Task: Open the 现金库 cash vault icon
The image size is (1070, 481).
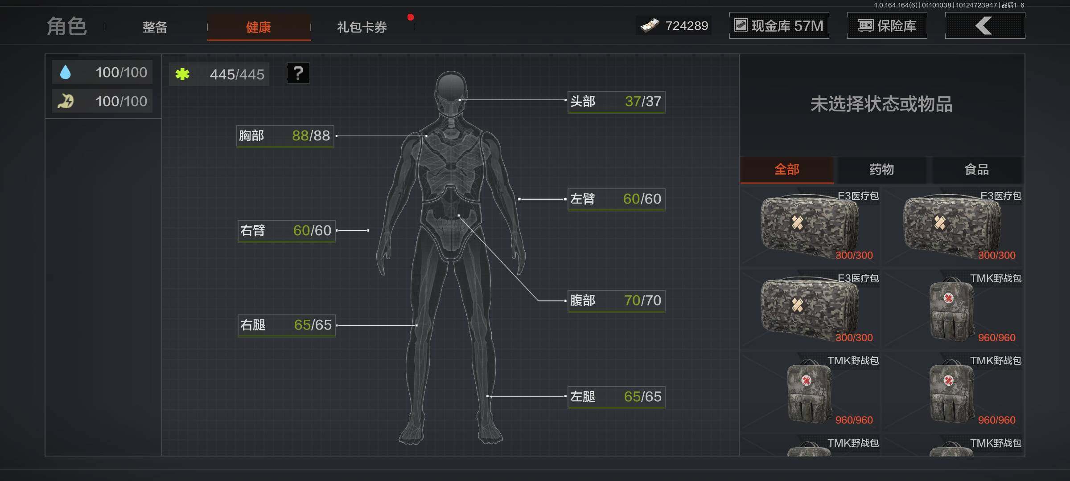Action: 741,25
